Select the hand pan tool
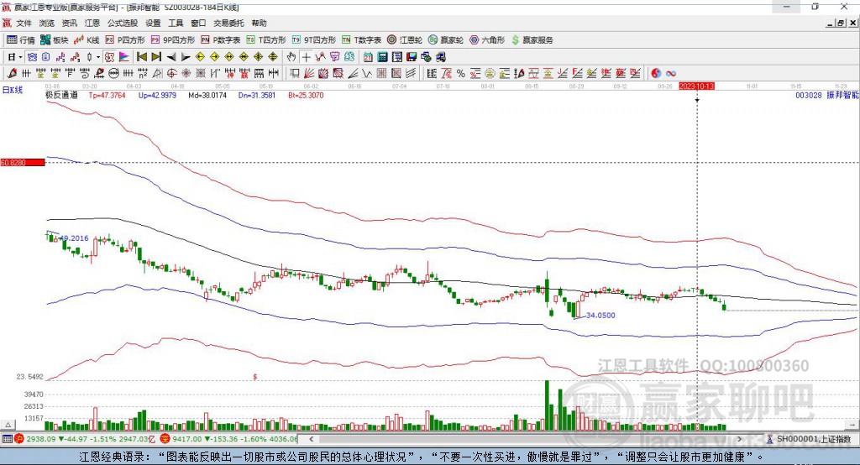 [x=291, y=57]
